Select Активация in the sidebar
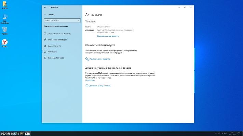243x136 pixels. (x=50, y=52)
